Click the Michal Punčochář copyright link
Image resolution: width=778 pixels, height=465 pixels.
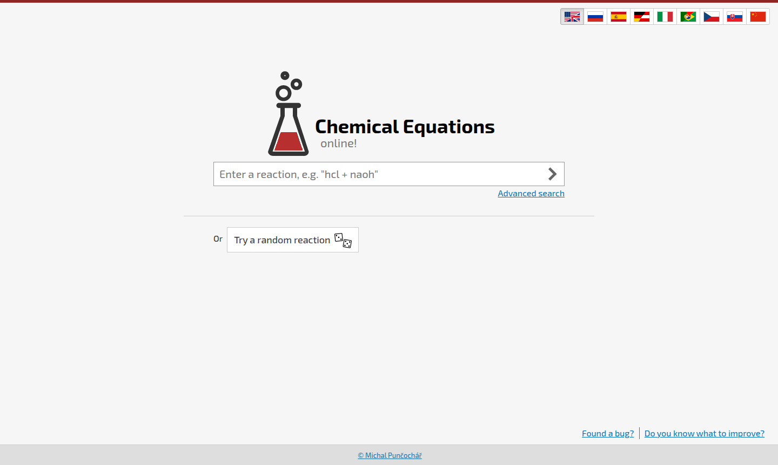pyautogui.click(x=390, y=455)
